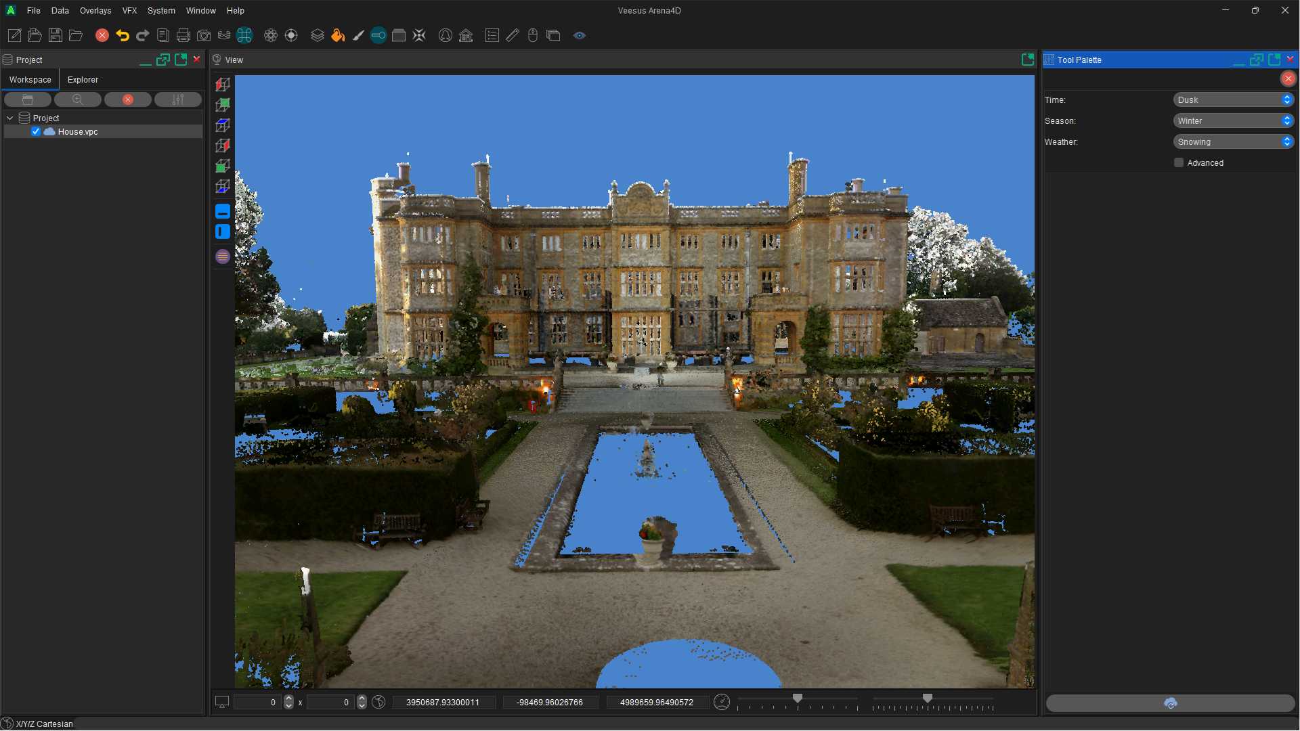This screenshot has width=1300, height=731.
Task: Change the Season dropdown from Winter
Action: coord(1232,120)
